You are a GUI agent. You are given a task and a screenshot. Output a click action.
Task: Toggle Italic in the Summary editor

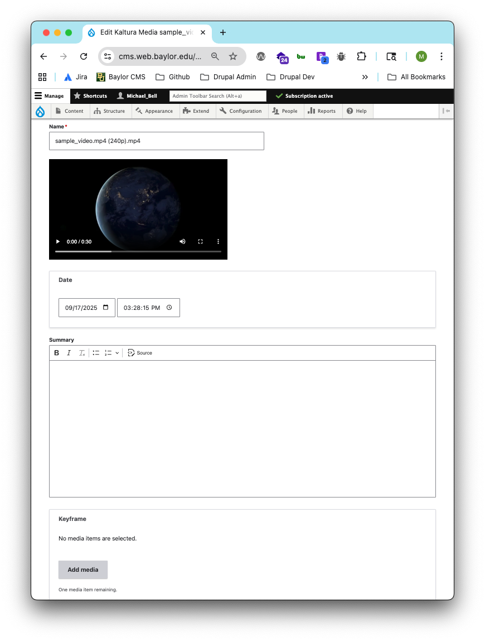coord(69,353)
